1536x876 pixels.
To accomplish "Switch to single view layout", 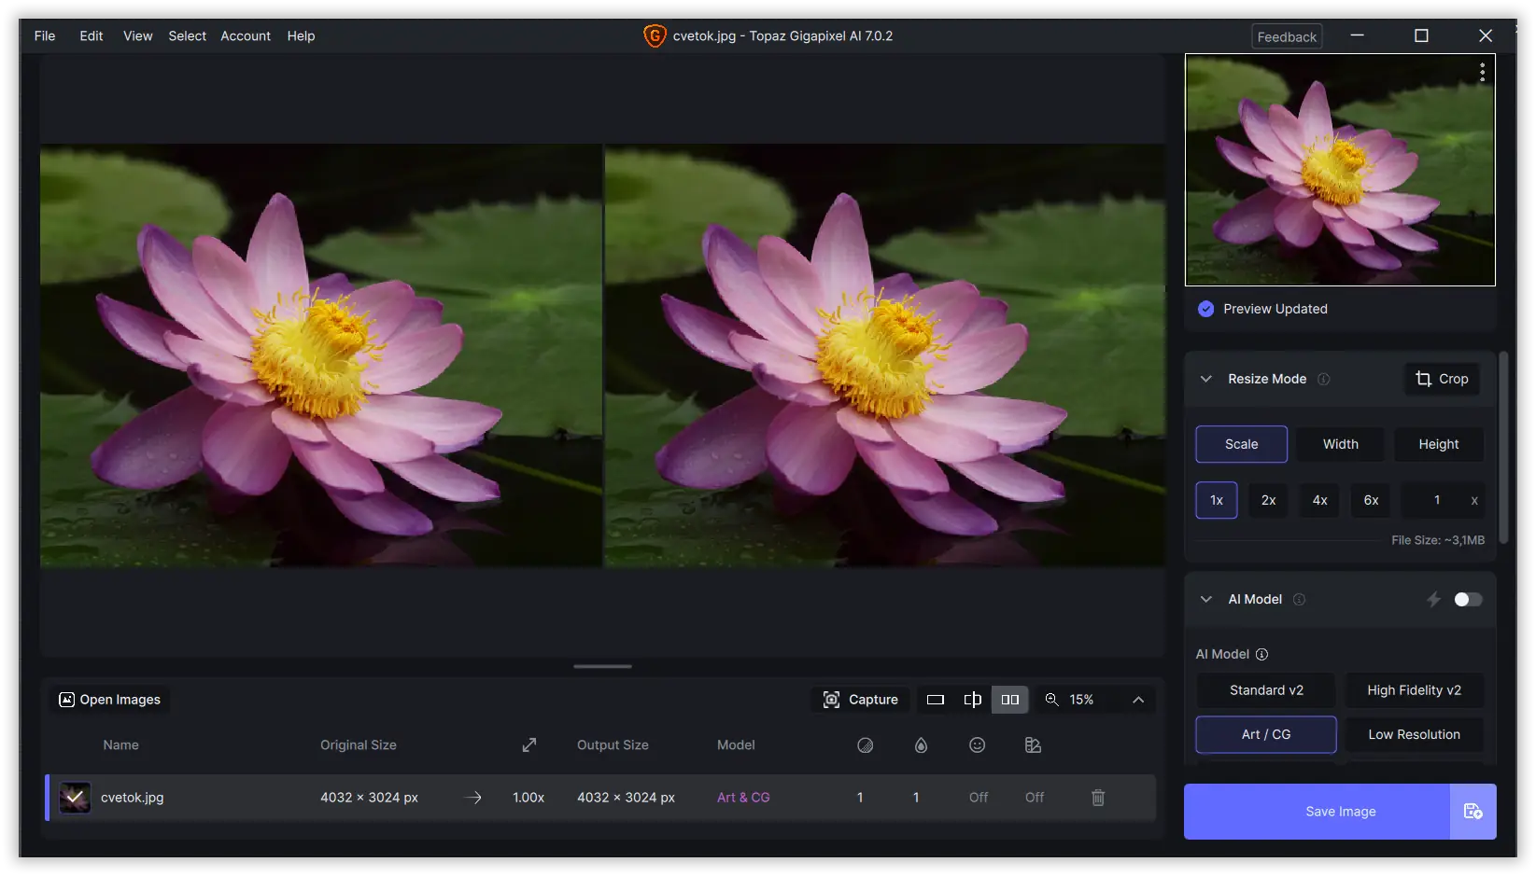I will tap(935, 700).
